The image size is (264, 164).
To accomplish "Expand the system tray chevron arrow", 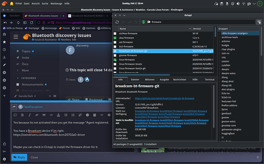I will point(254,4).
